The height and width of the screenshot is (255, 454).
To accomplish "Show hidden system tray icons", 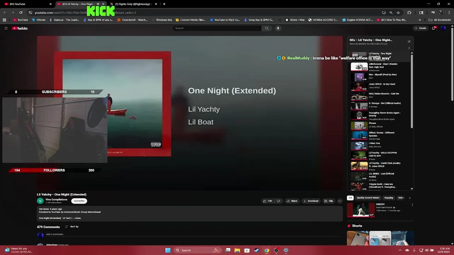I will [400, 250].
